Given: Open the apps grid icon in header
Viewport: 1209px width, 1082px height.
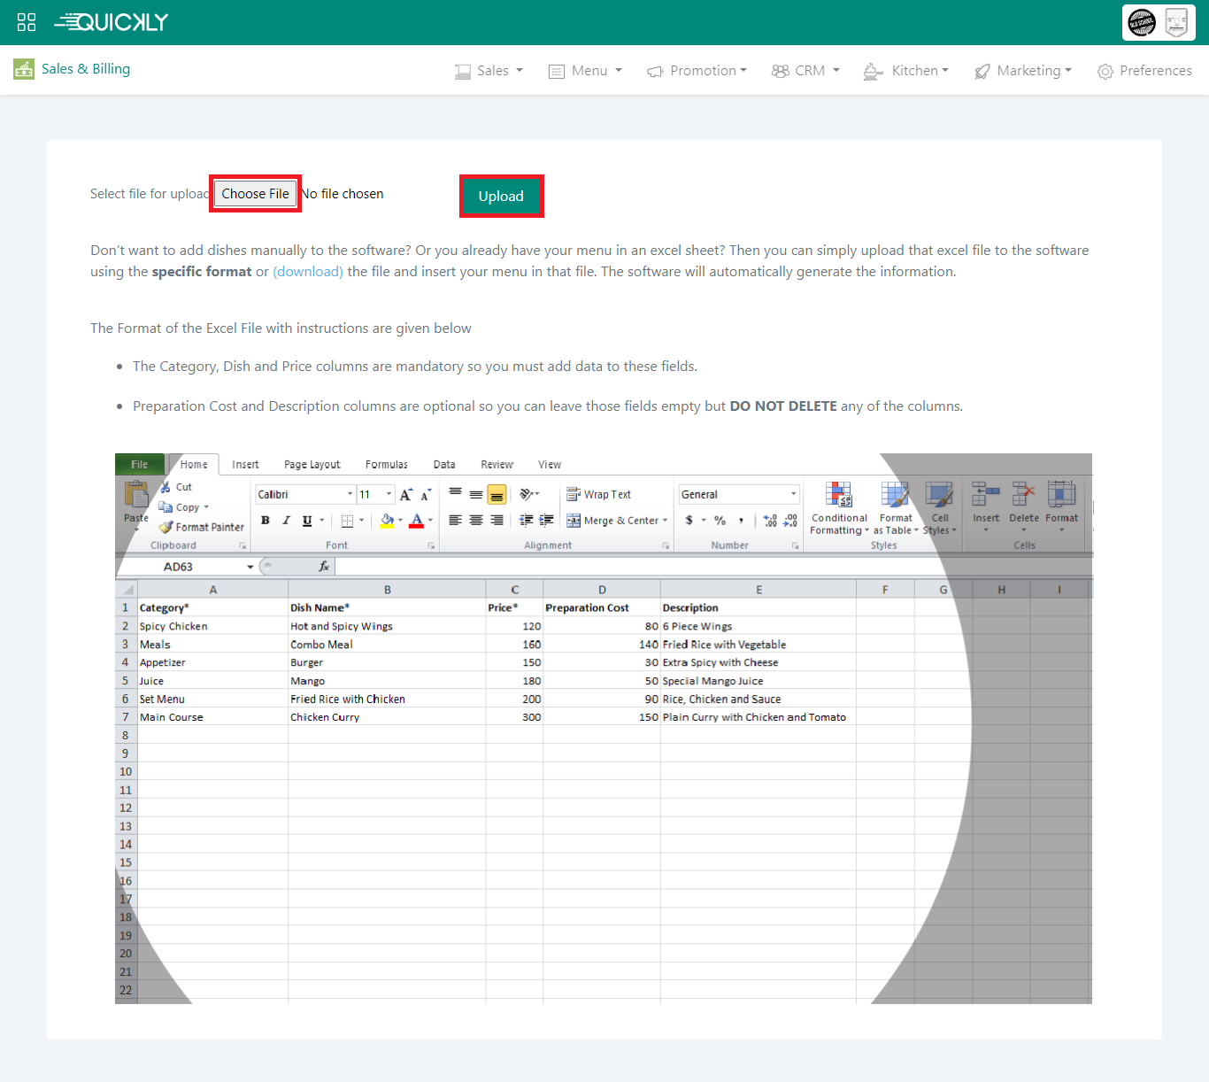Looking at the screenshot, I should click(27, 22).
